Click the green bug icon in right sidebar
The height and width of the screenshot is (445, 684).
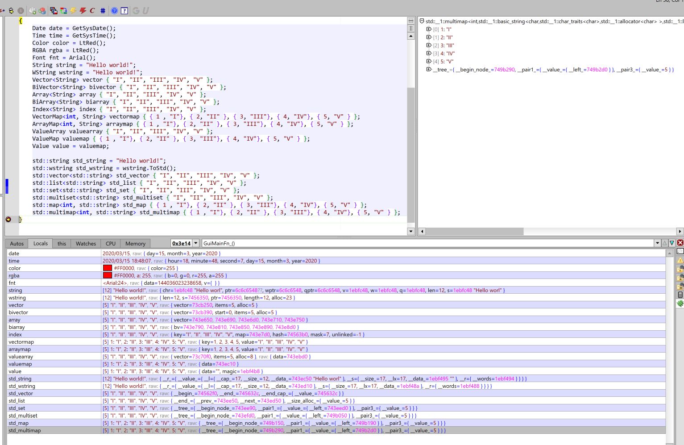pos(680,304)
